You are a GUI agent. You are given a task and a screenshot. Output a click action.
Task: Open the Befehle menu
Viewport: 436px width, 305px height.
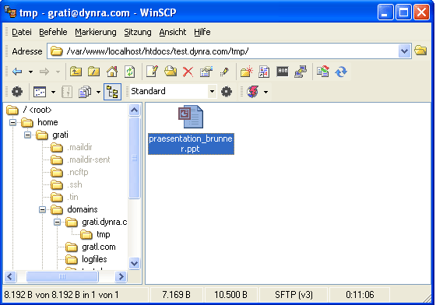click(53, 32)
